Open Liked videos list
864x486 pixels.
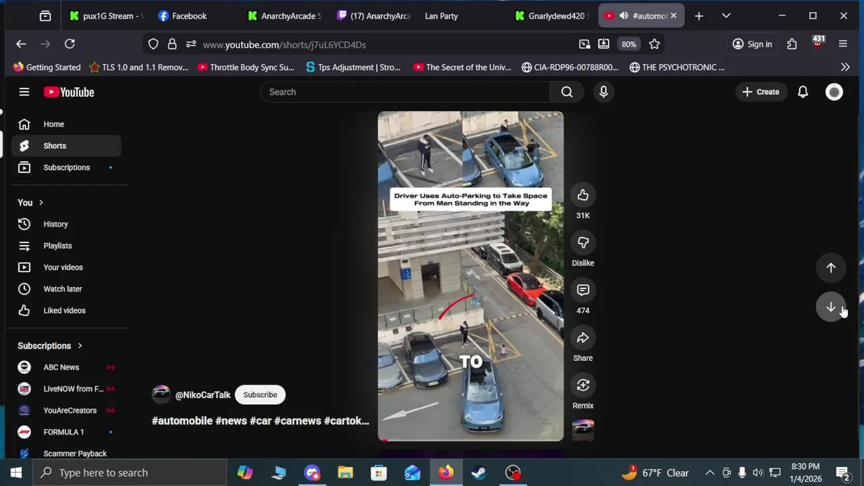pyautogui.click(x=66, y=310)
